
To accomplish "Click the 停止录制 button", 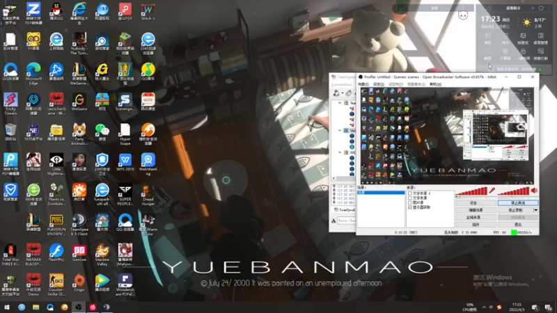I will pyautogui.click(x=515, y=210).
